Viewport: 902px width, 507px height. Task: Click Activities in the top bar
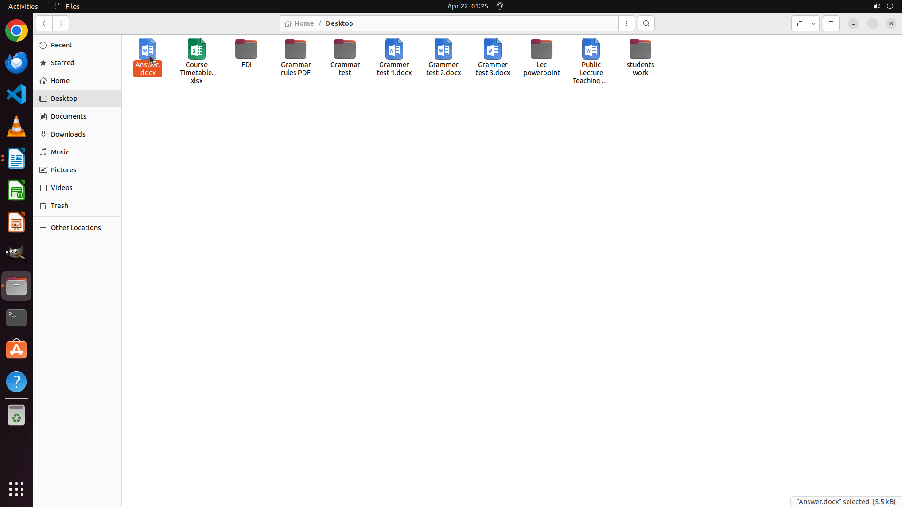coord(23,6)
